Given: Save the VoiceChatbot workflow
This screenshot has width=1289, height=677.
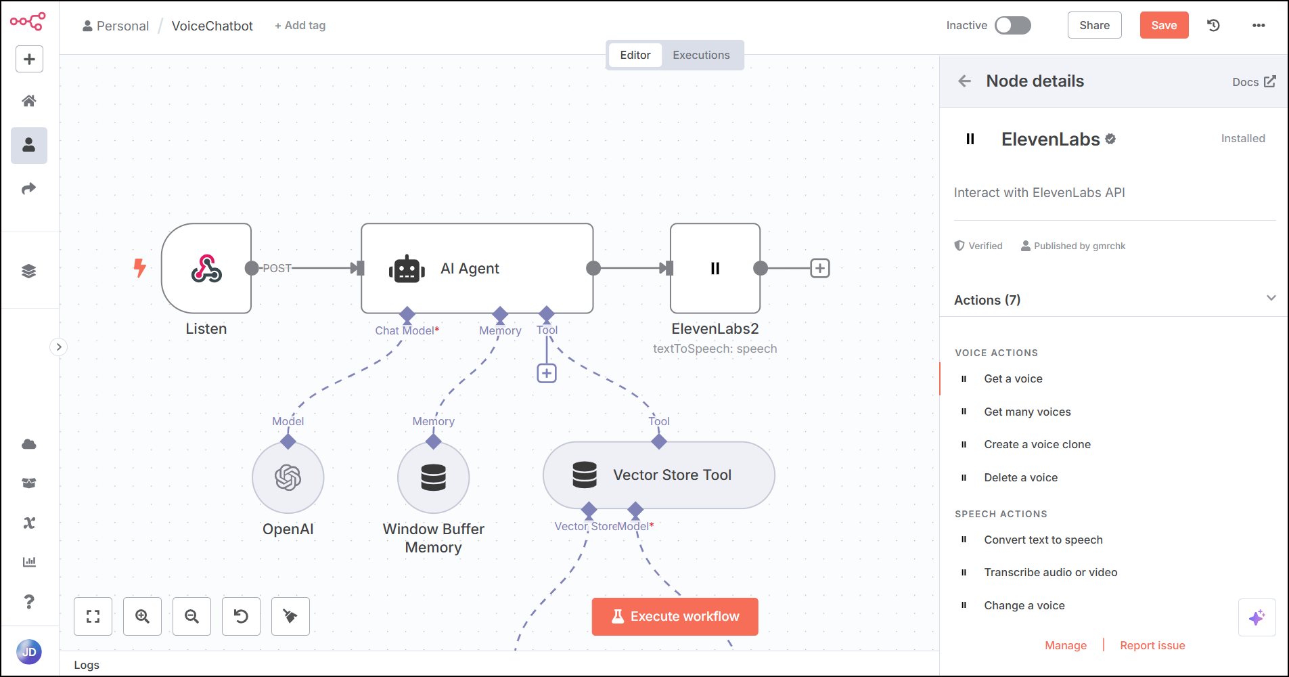Looking at the screenshot, I should (x=1163, y=25).
